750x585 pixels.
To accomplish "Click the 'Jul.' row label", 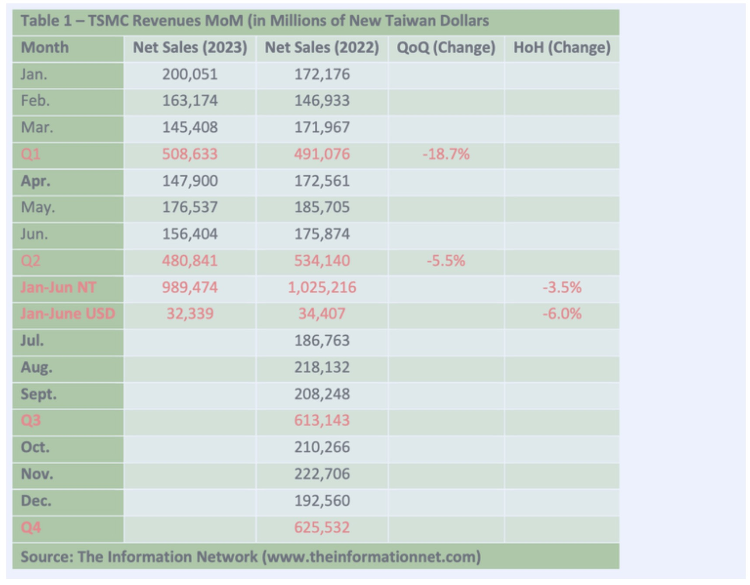I will 32,341.
